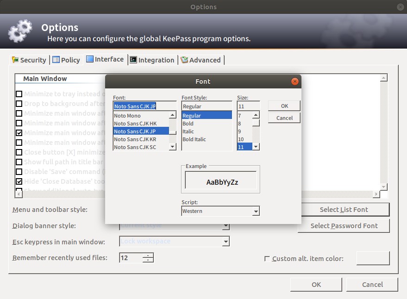Click the recently used files number field

(131, 258)
